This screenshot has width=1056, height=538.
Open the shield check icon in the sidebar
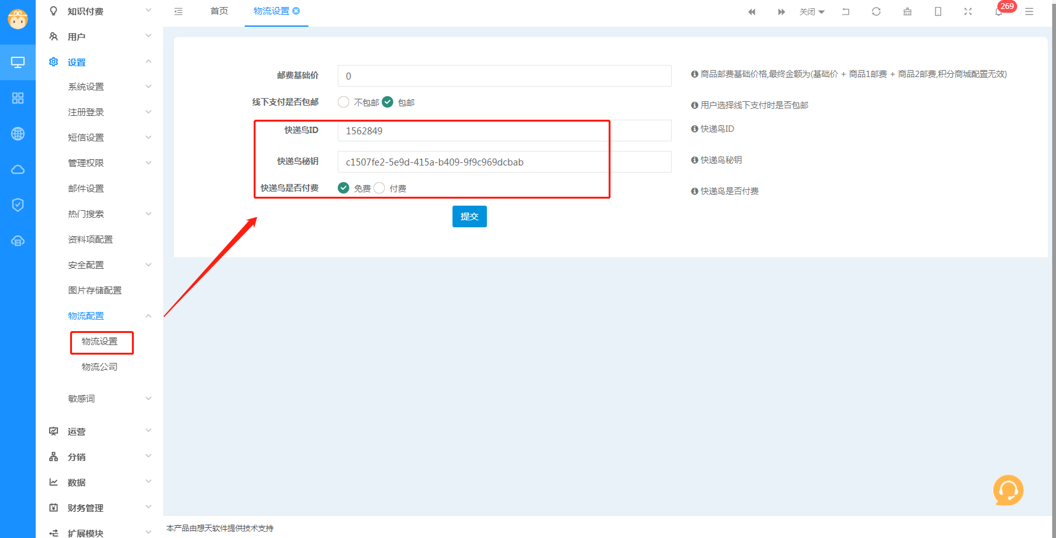coord(18,204)
